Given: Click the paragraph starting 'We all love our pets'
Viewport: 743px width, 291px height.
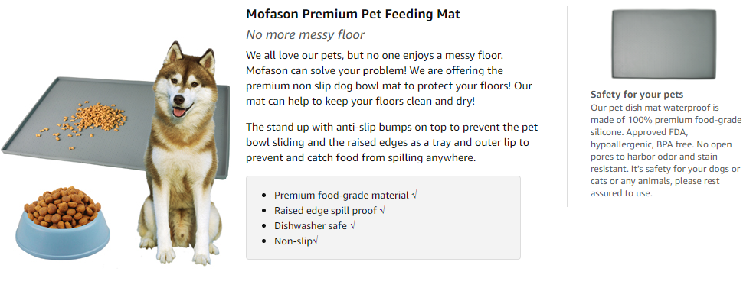Looking at the screenshot, I should pyautogui.click(x=389, y=79).
